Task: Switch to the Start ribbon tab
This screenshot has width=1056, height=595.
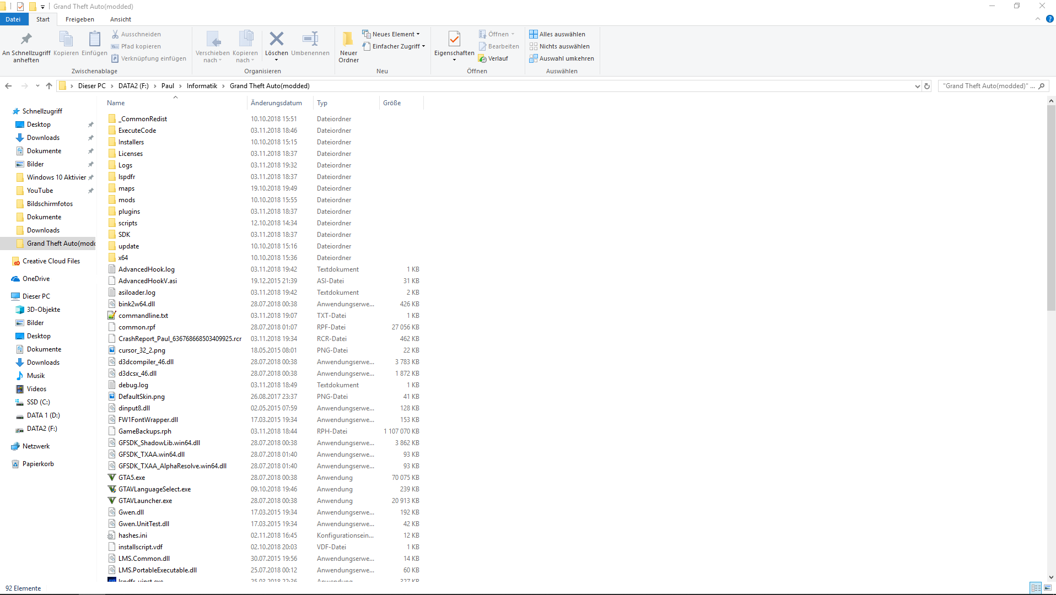Action: click(43, 19)
